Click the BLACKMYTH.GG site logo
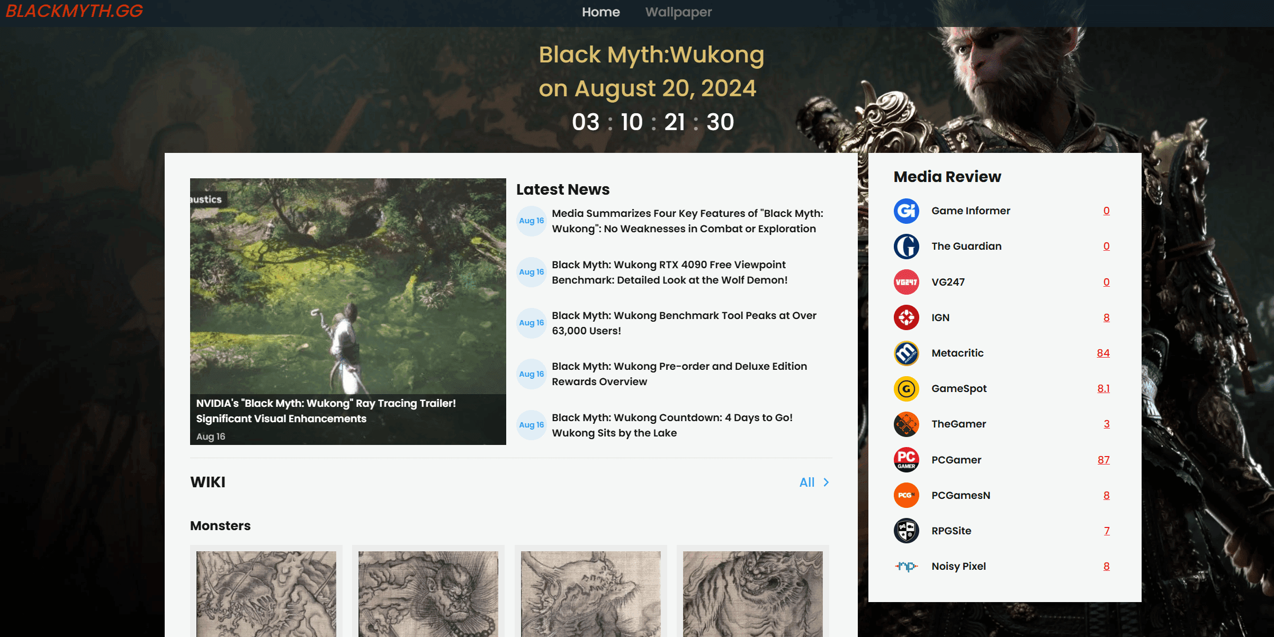Viewport: 1274px width, 637px height. pyautogui.click(x=74, y=11)
